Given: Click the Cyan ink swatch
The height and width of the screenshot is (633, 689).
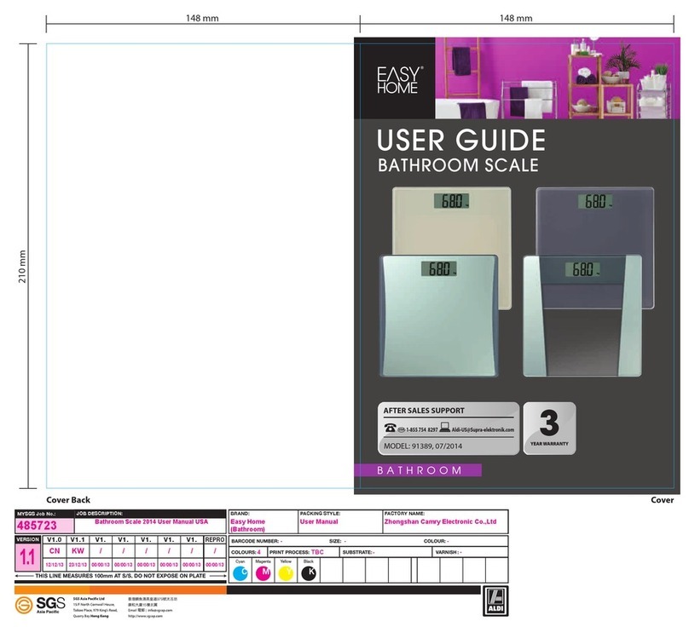Looking at the screenshot, I should pyautogui.click(x=240, y=573).
